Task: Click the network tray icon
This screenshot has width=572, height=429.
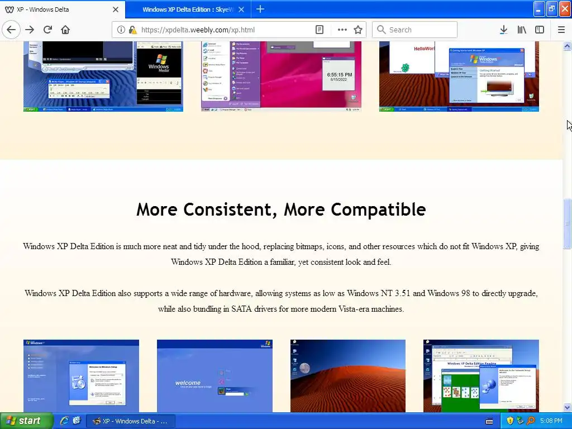Action: point(520,421)
